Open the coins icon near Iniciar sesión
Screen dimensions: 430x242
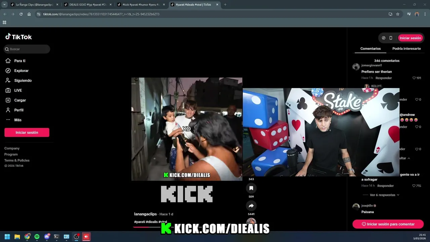384,38
